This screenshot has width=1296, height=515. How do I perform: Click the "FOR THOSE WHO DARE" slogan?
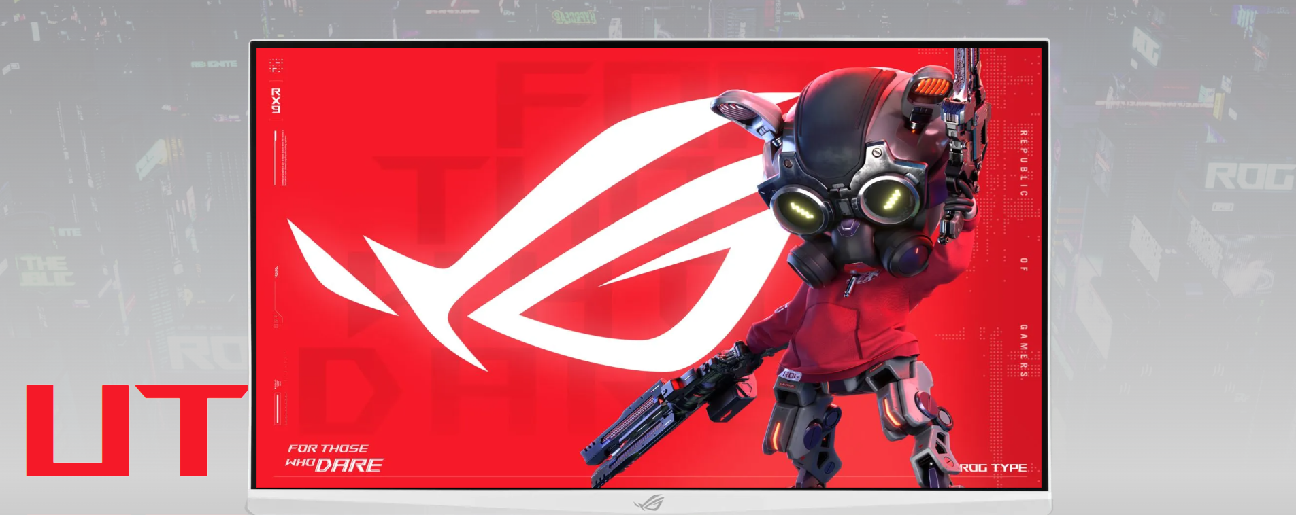[x=333, y=458]
